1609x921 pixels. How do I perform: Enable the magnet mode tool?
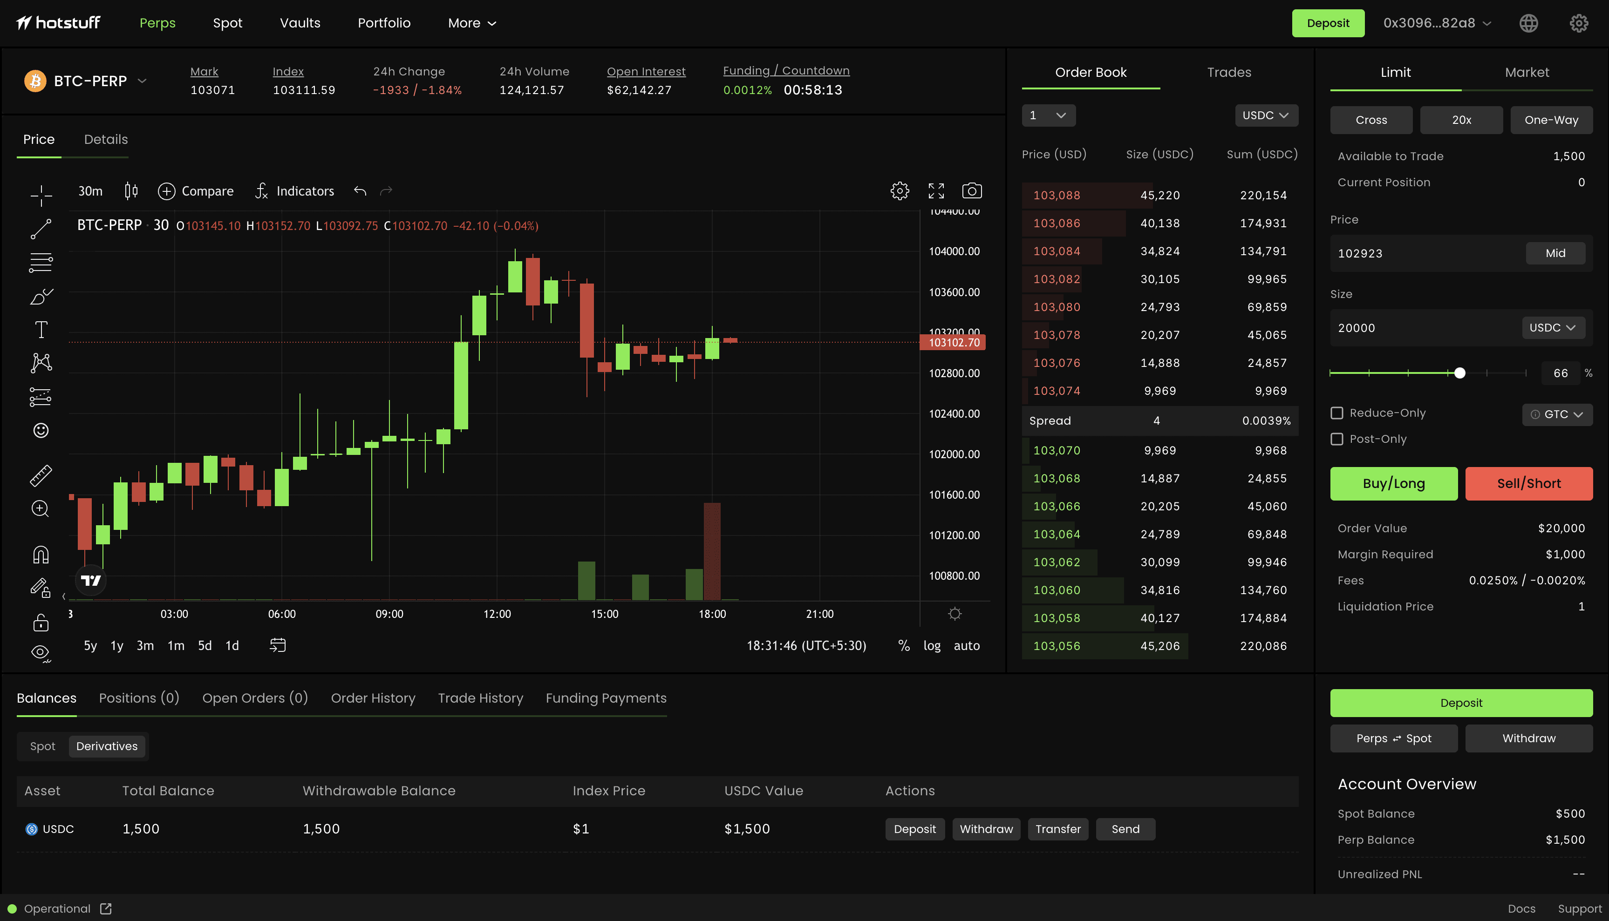tap(40, 554)
